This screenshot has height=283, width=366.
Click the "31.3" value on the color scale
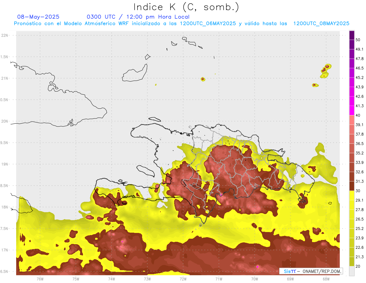[360, 181]
